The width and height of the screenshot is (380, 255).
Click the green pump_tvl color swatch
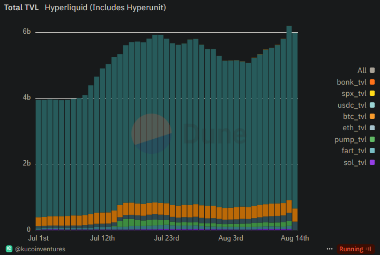tap(372, 139)
